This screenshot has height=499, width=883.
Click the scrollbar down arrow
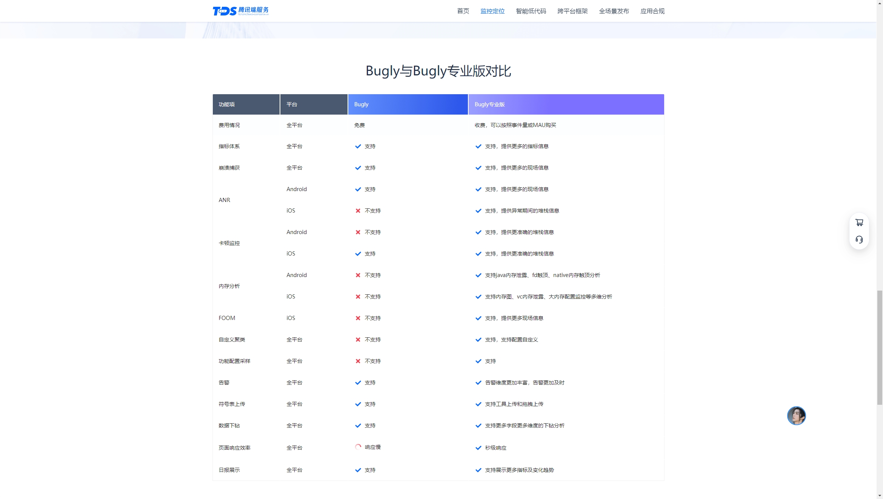[x=880, y=496]
